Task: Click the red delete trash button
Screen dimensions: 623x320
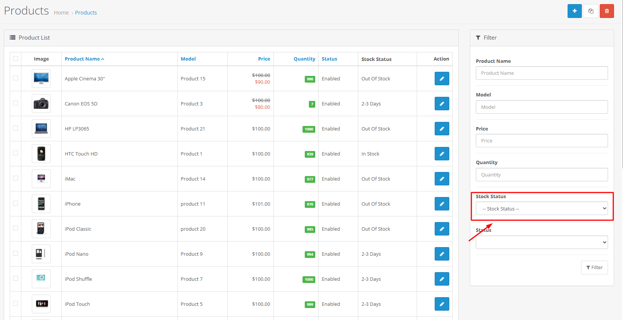Action: click(x=607, y=11)
